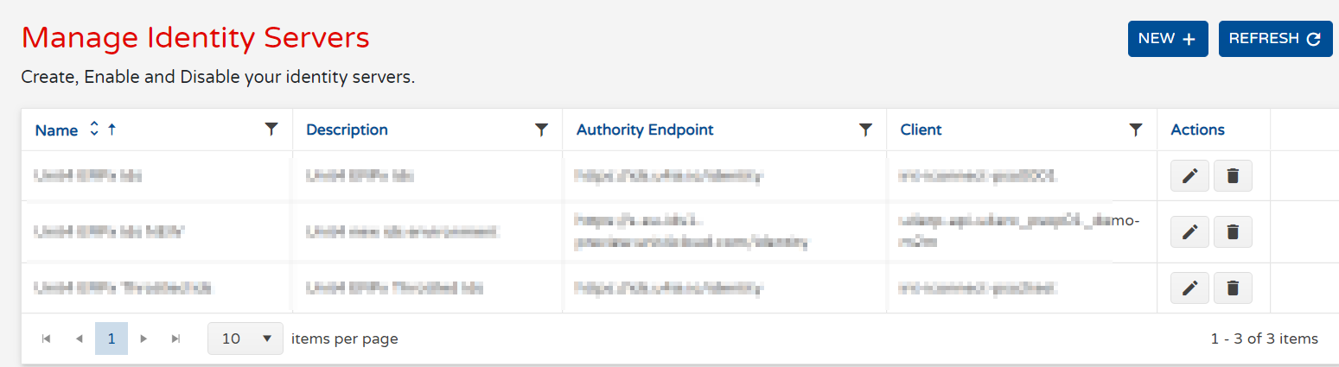Sort the table by Name column

click(x=57, y=130)
